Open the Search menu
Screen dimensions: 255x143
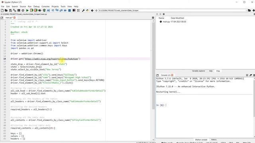(x=15, y=6)
